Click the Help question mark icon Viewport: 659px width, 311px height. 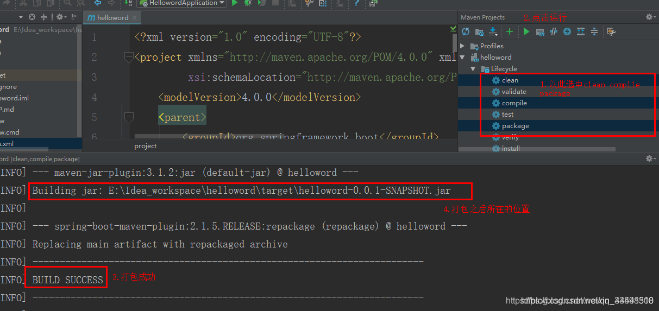pos(357,3)
